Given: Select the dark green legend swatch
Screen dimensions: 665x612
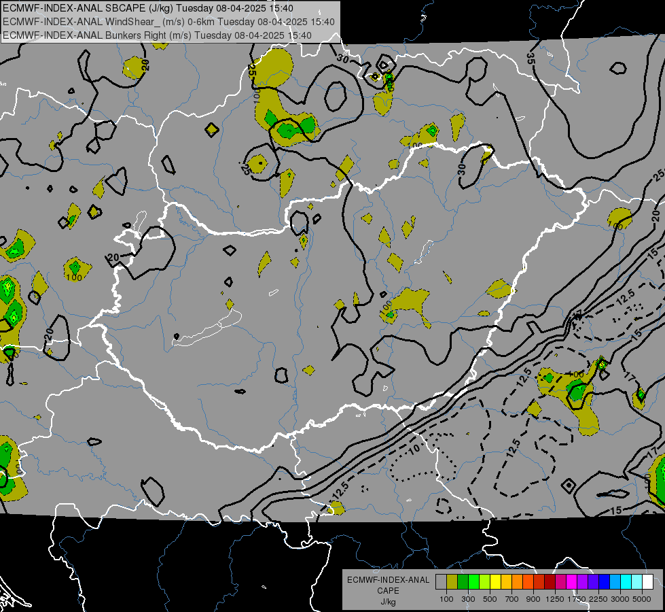Looking at the screenshot, I should pyautogui.click(x=463, y=581).
